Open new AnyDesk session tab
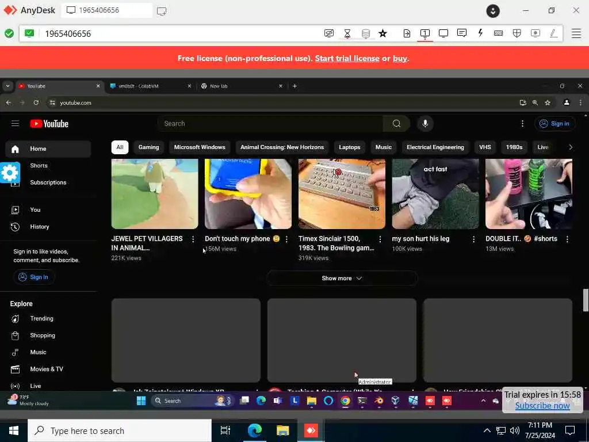 click(x=162, y=11)
